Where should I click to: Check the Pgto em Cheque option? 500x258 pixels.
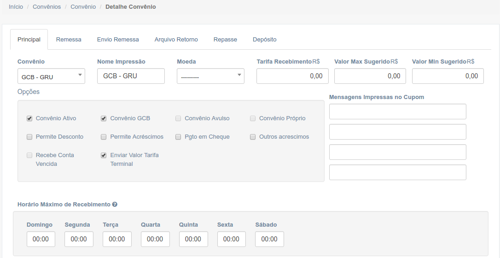click(x=178, y=137)
